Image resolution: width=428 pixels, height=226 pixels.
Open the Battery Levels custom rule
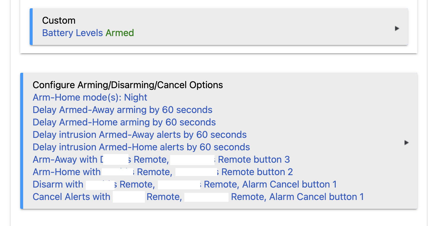[72, 33]
